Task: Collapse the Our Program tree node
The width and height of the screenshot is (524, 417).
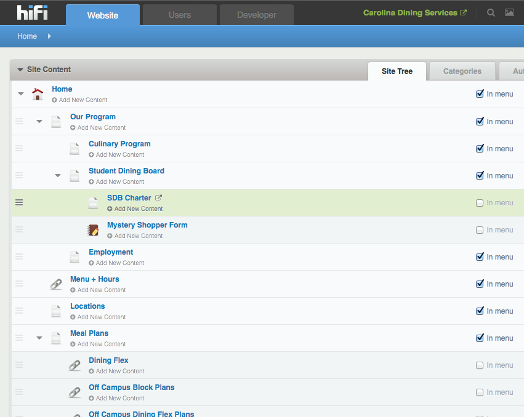Action: (x=39, y=122)
